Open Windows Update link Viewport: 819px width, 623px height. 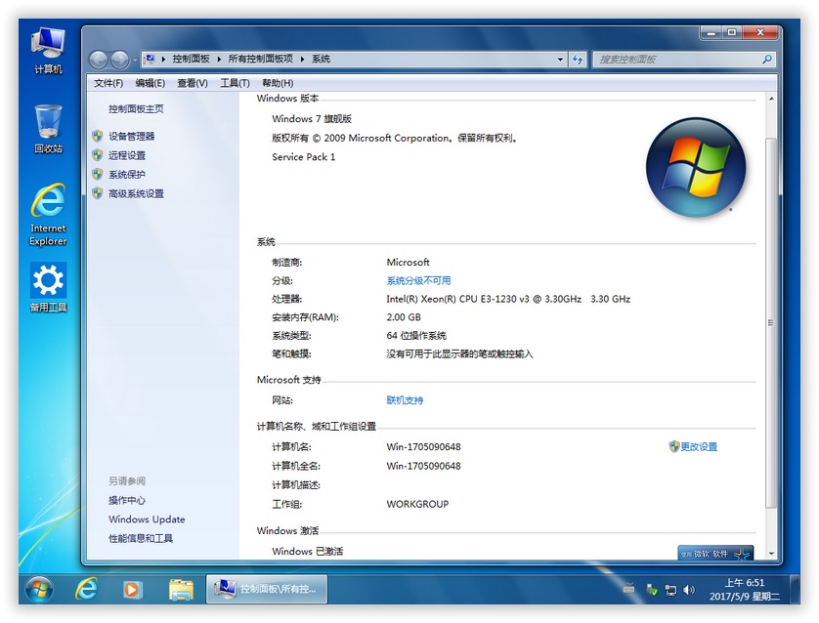click(x=147, y=519)
